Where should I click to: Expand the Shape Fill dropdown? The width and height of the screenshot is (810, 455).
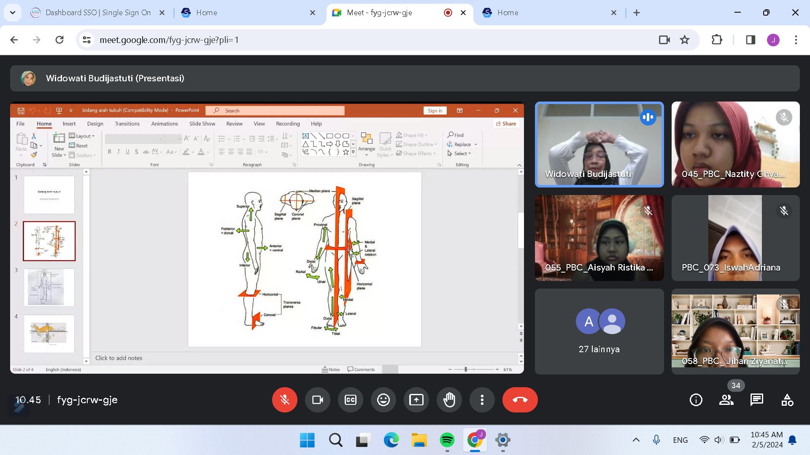(x=412, y=135)
